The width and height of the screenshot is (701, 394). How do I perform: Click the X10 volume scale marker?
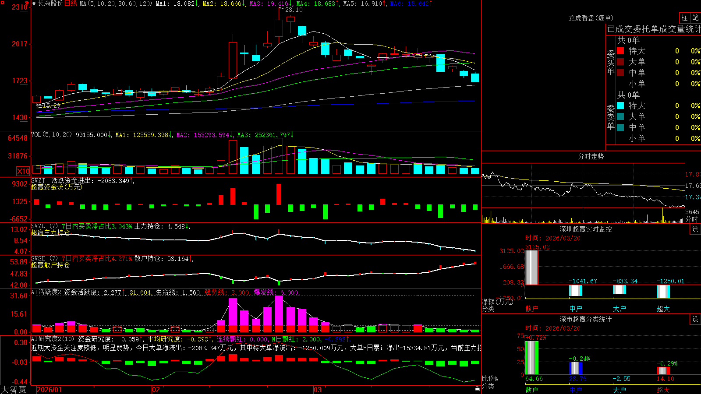[x=23, y=171]
